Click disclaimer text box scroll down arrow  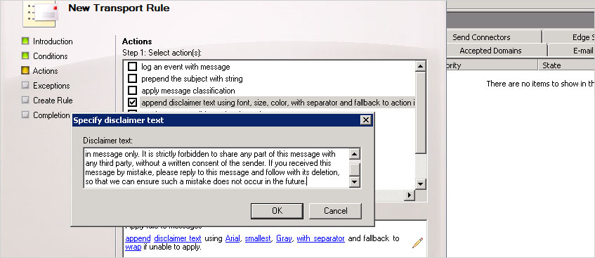(355, 182)
